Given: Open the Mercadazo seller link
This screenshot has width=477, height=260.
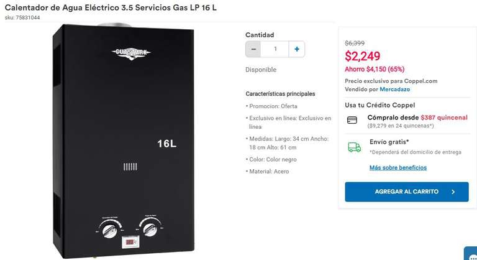Looking at the screenshot, I should tap(394, 90).
